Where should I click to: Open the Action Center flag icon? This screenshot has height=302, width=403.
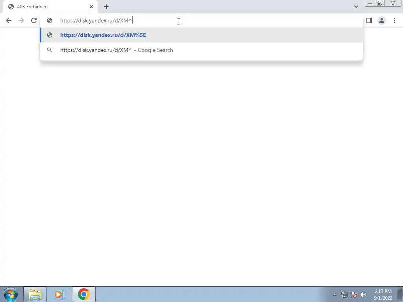point(354,295)
